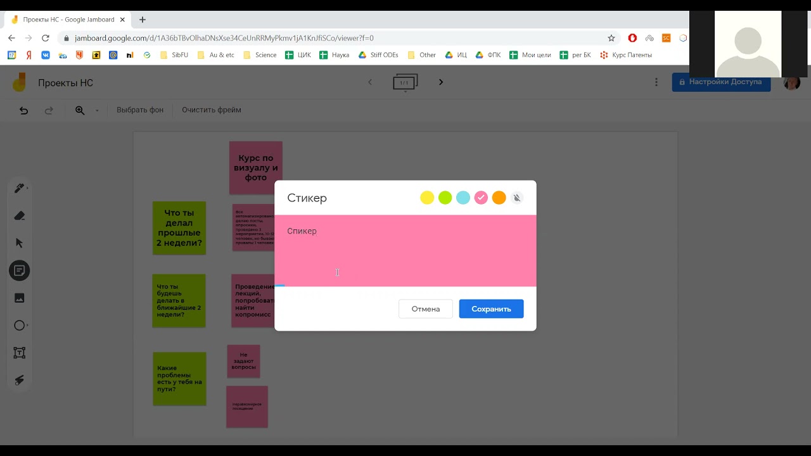The width and height of the screenshot is (811, 456).
Task: Pick the green sticker color
Action: pos(445,198)
